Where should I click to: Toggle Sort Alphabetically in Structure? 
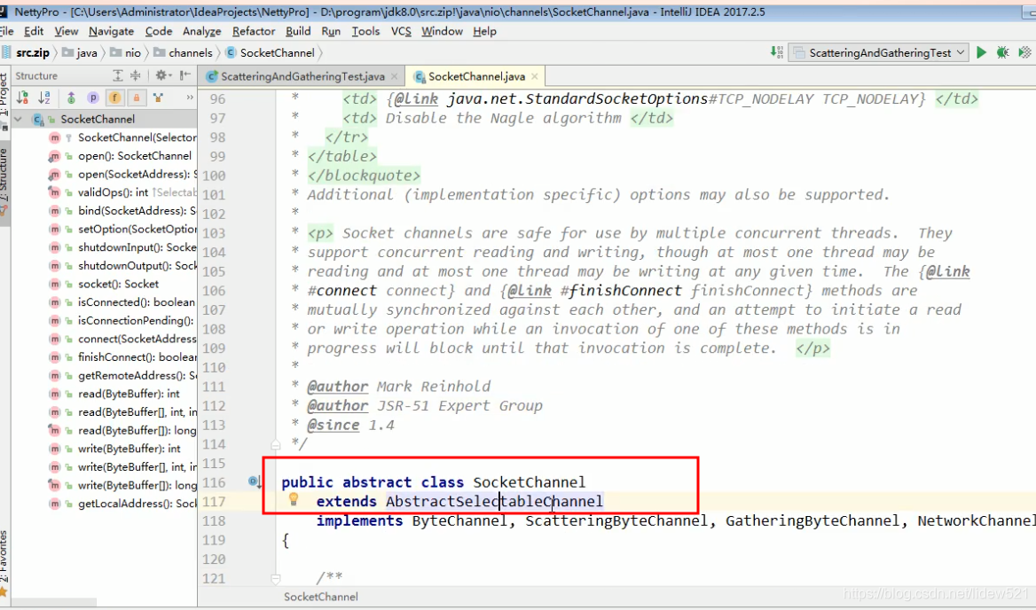point(44,98)
